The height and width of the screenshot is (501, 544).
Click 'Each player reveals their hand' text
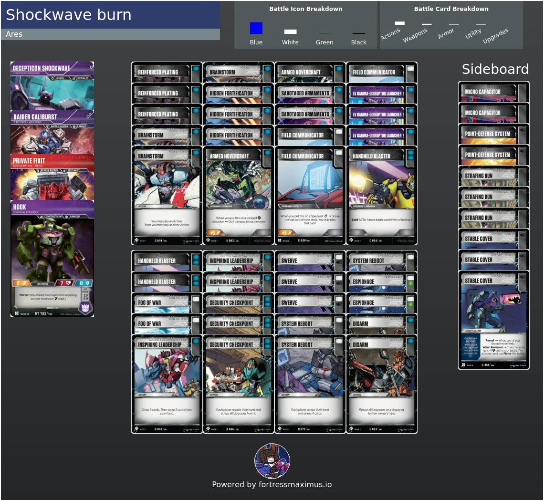(x=238, y=411)
